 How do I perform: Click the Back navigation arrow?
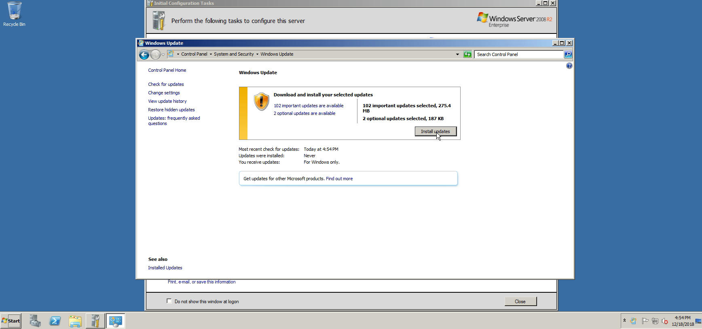144,54
